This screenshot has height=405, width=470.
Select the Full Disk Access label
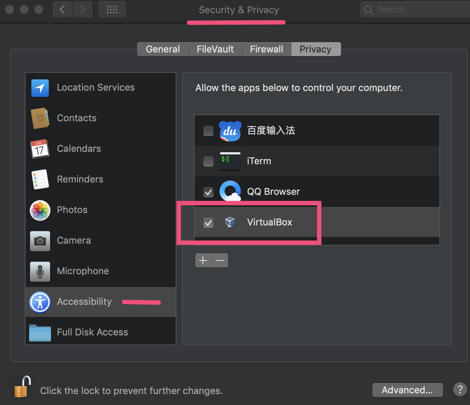[93, 332]
